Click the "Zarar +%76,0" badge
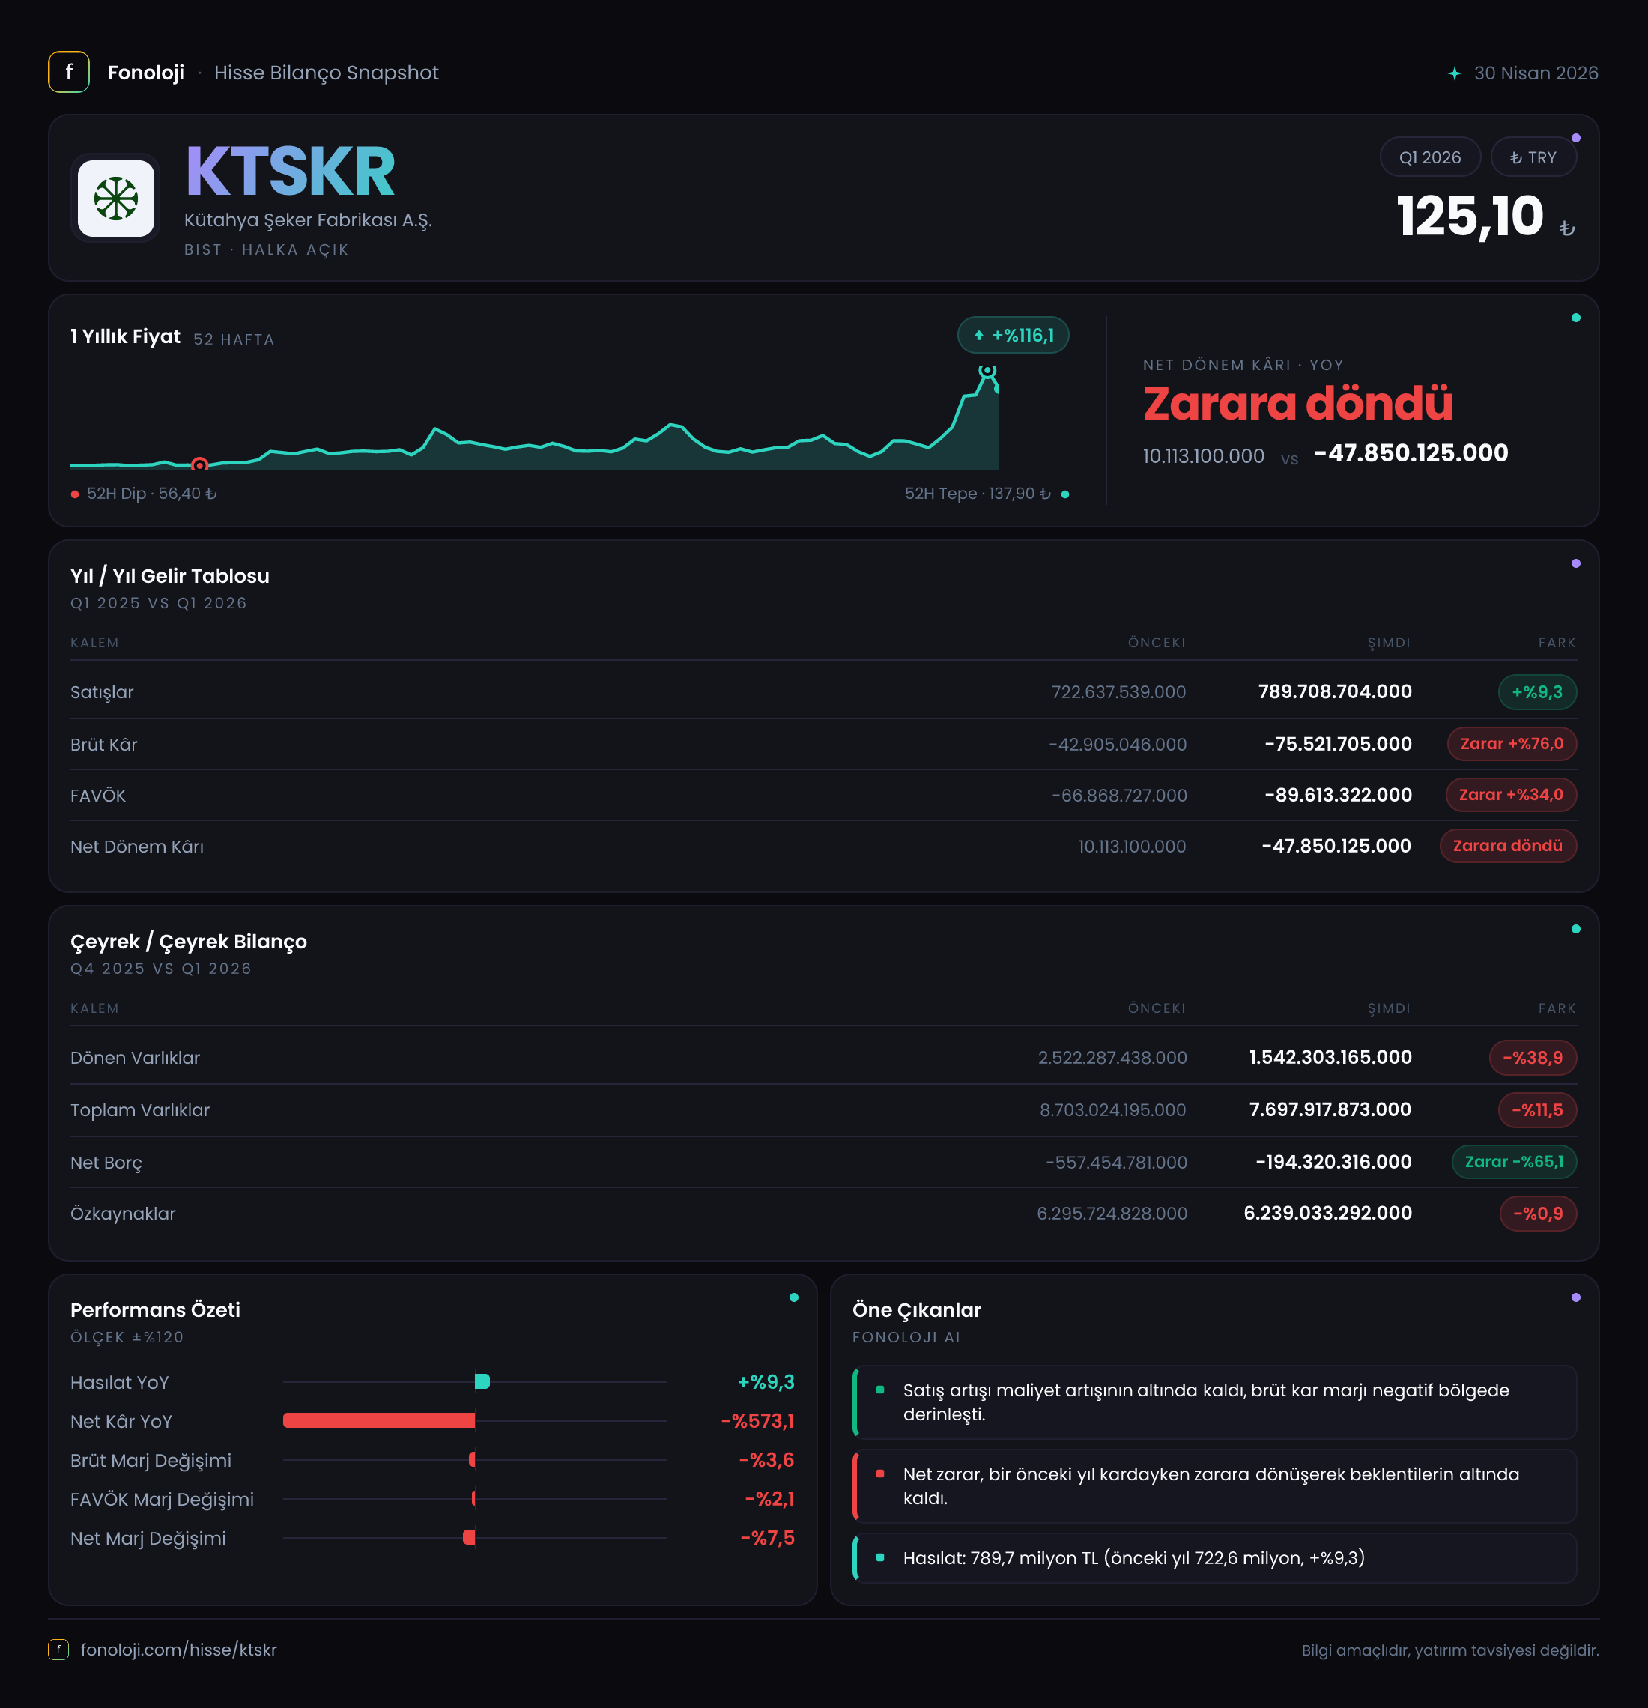This screenshot has height=1708, width=1648. point(1511,743)
